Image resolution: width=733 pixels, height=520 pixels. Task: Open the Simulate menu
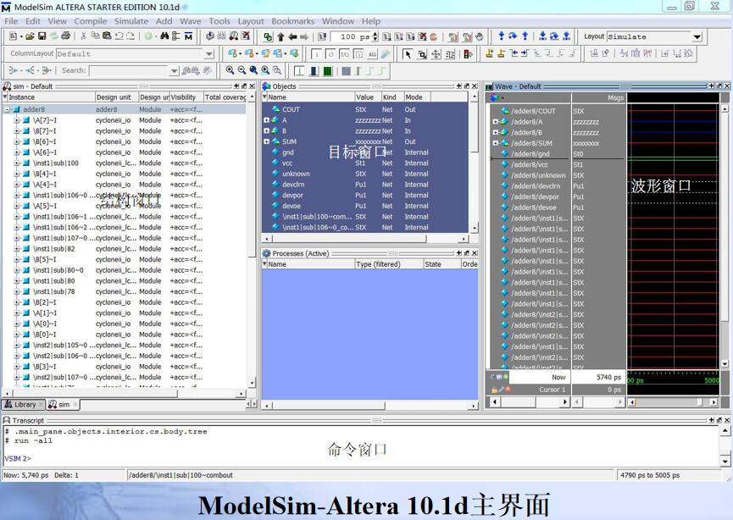click(131, 21)
